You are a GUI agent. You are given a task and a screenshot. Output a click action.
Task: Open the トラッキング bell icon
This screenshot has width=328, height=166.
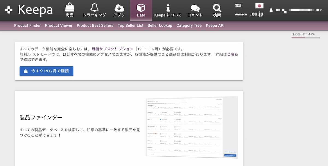pyautogui.click(x=94, y=7)
